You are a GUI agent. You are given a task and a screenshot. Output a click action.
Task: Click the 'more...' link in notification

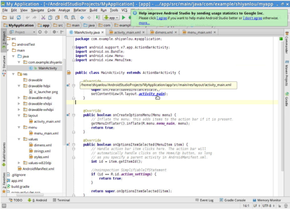click(144, 23)
